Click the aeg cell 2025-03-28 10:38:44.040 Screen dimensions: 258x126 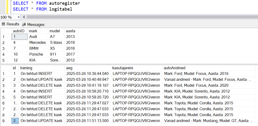click(x=87, y=73)
